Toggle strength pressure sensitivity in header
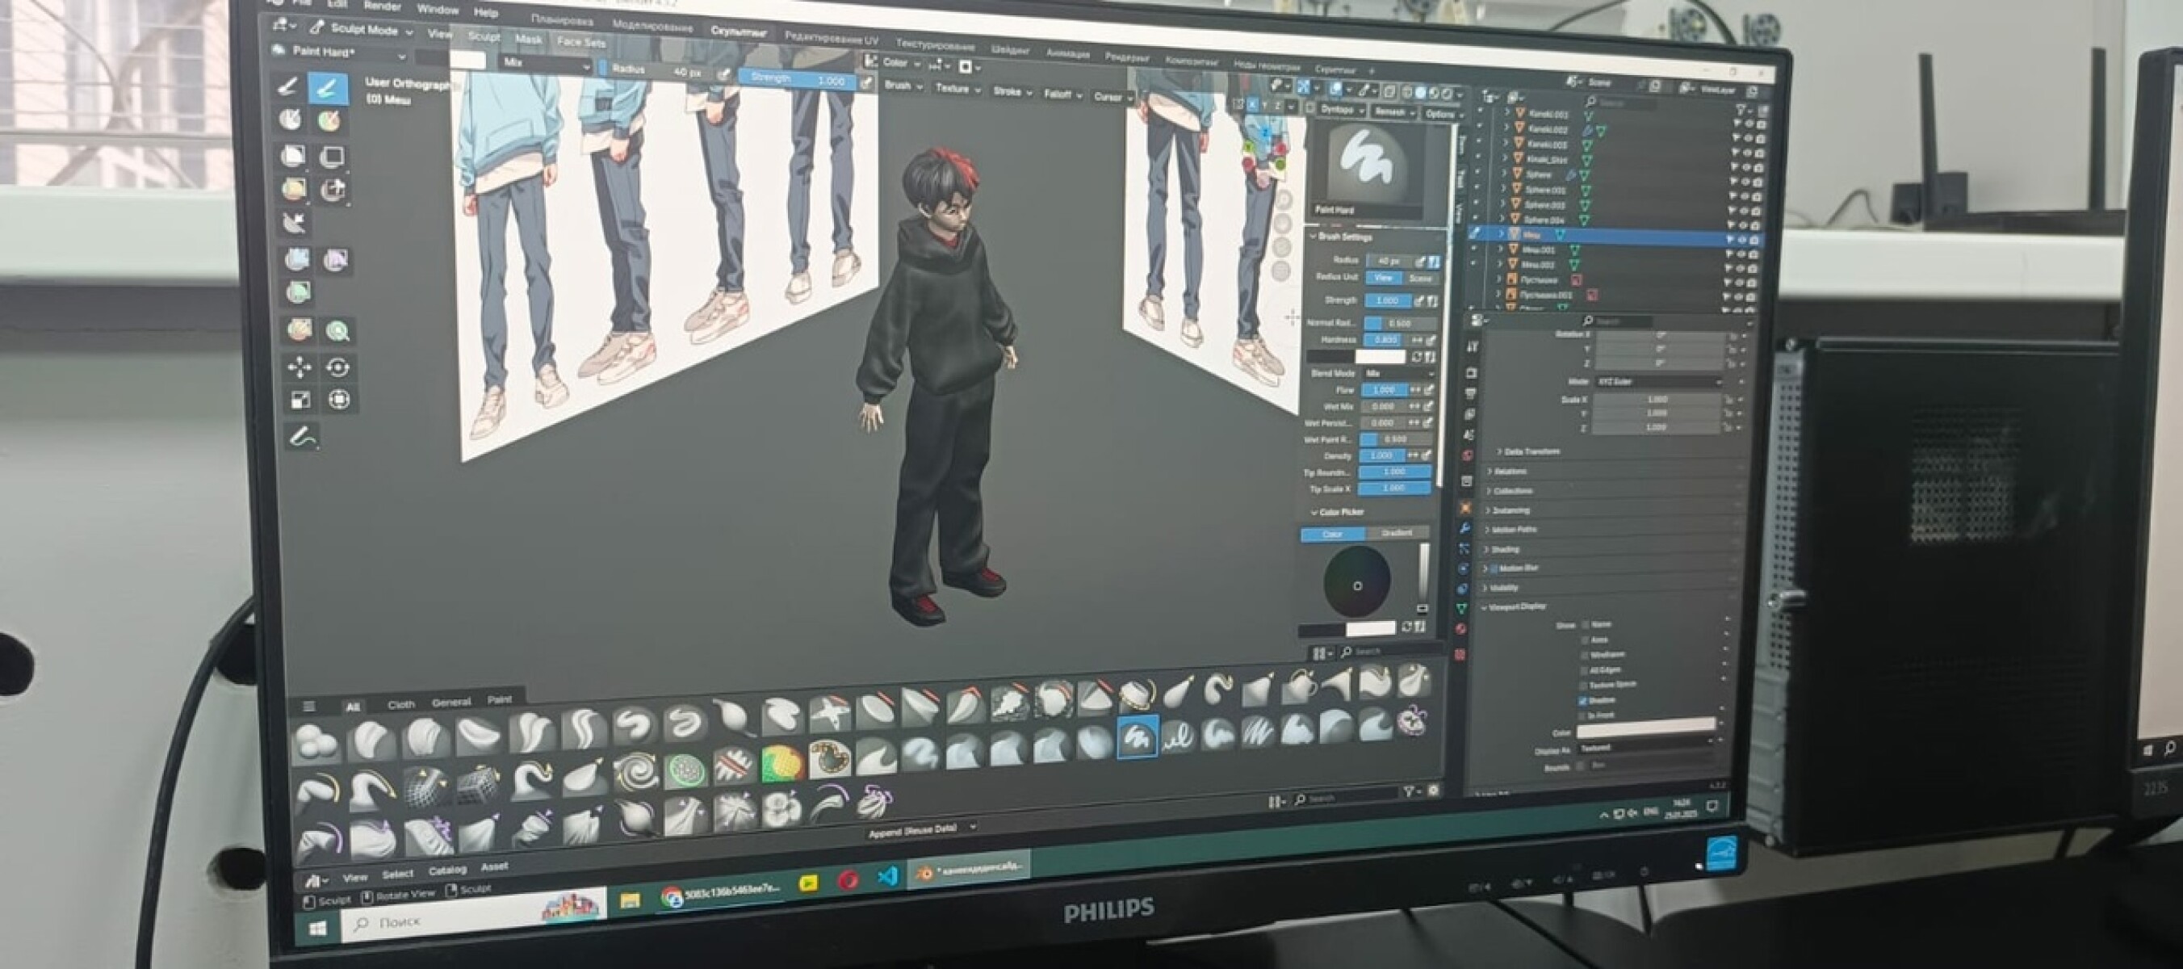This screenshot has height=969, width=2183. tap(865, 83)
